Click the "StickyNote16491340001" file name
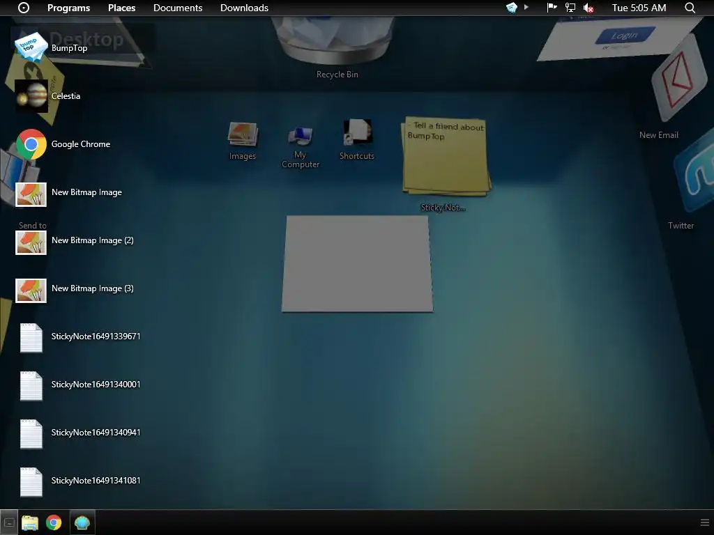Screen dimensions: 714x535 pos(96,385)
